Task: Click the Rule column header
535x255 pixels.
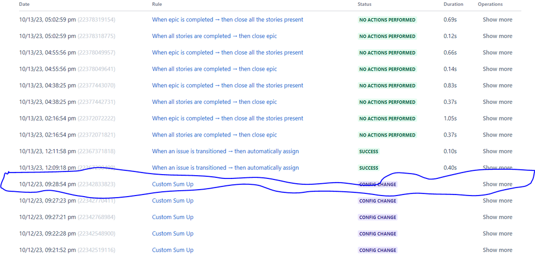Action: pyautogui.click(x=157, y=4)
